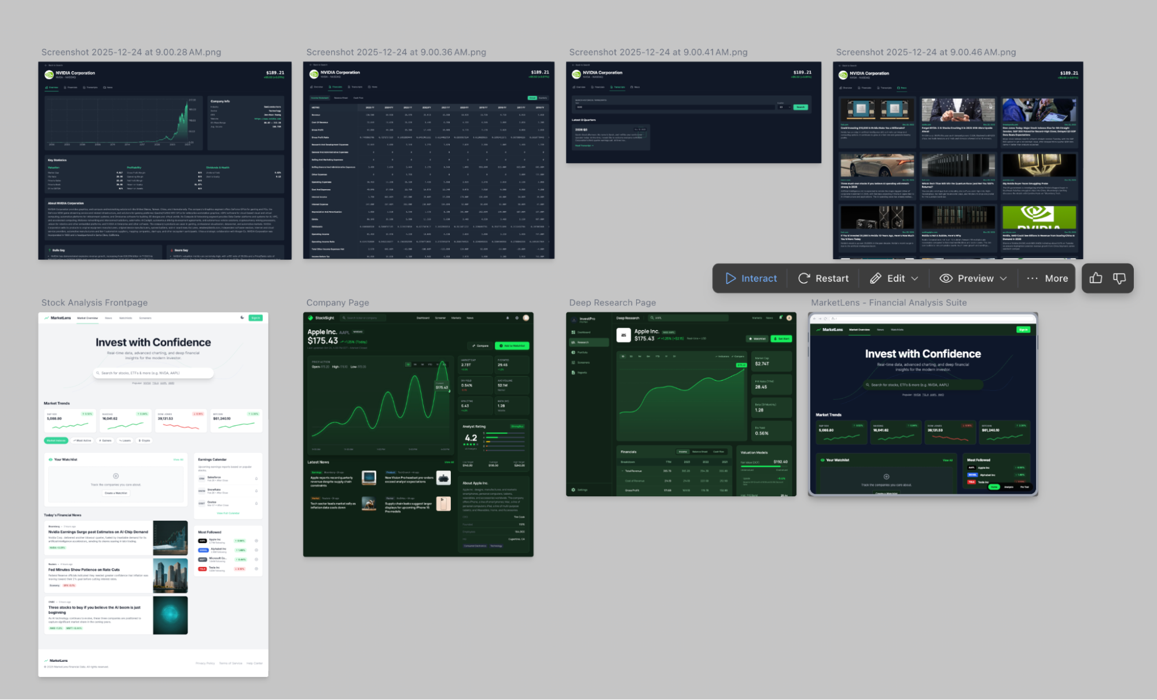Toggle dark mode moon in Stock Analysis Frontpage
This screenshot has width=1157, height=700.
pyautogui.click(x=242, y=318)
